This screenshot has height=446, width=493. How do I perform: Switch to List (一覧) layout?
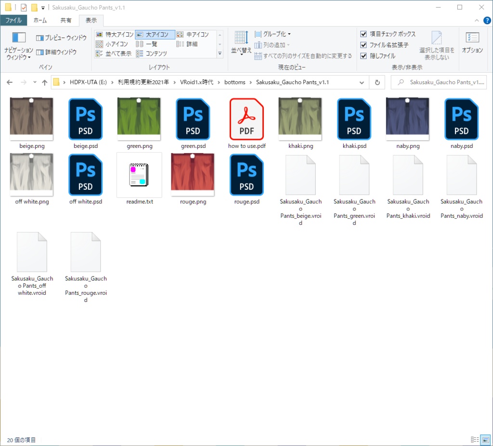pos(147,44)
